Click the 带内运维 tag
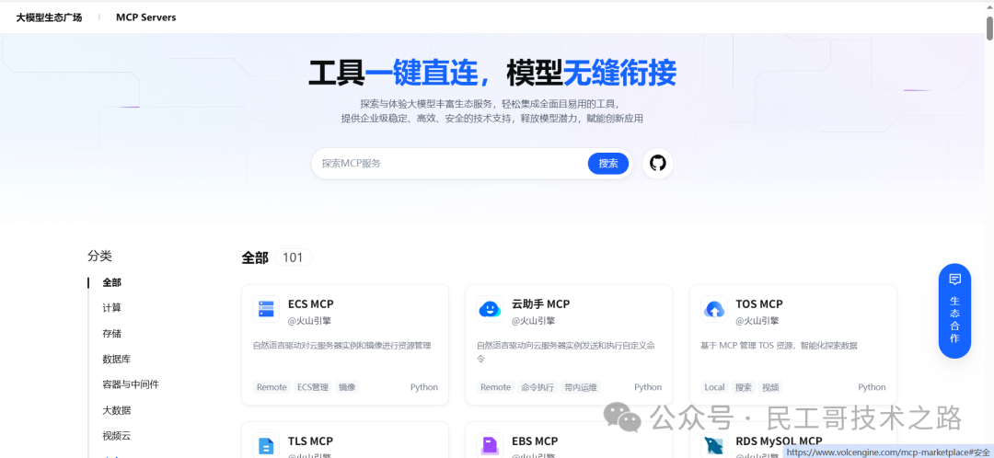 581,387
